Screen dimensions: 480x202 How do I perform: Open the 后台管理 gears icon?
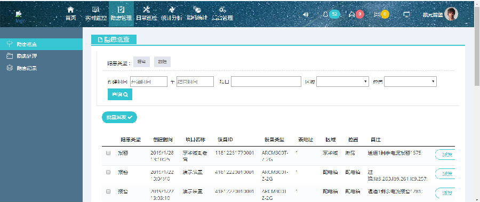[x=222, y=10]
